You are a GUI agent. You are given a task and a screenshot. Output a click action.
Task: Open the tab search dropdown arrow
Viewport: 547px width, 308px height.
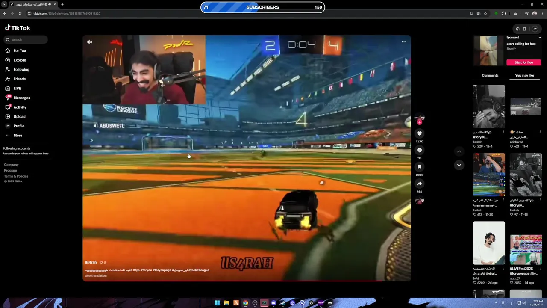(4, 4)
